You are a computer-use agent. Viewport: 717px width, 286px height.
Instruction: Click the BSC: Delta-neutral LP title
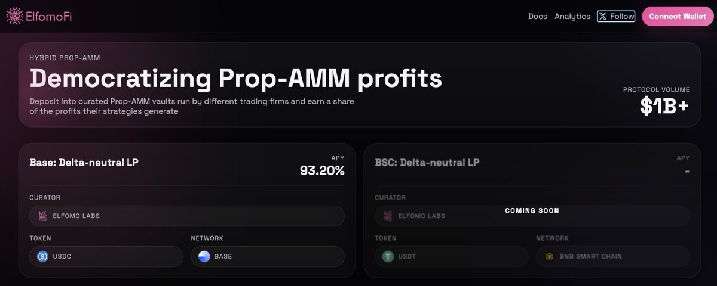427,162
